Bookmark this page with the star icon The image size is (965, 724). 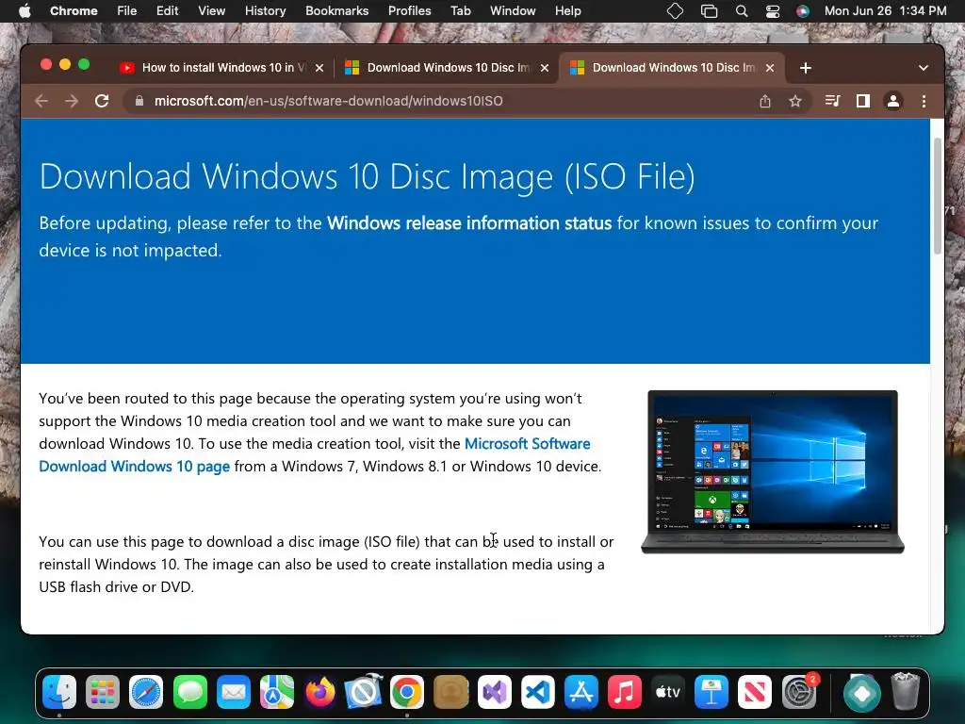[x=795, y=101]
